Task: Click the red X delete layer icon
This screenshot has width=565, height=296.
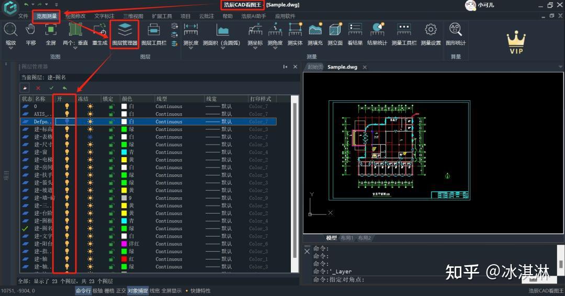Action: pyautogui.click(x=38, y=88)
